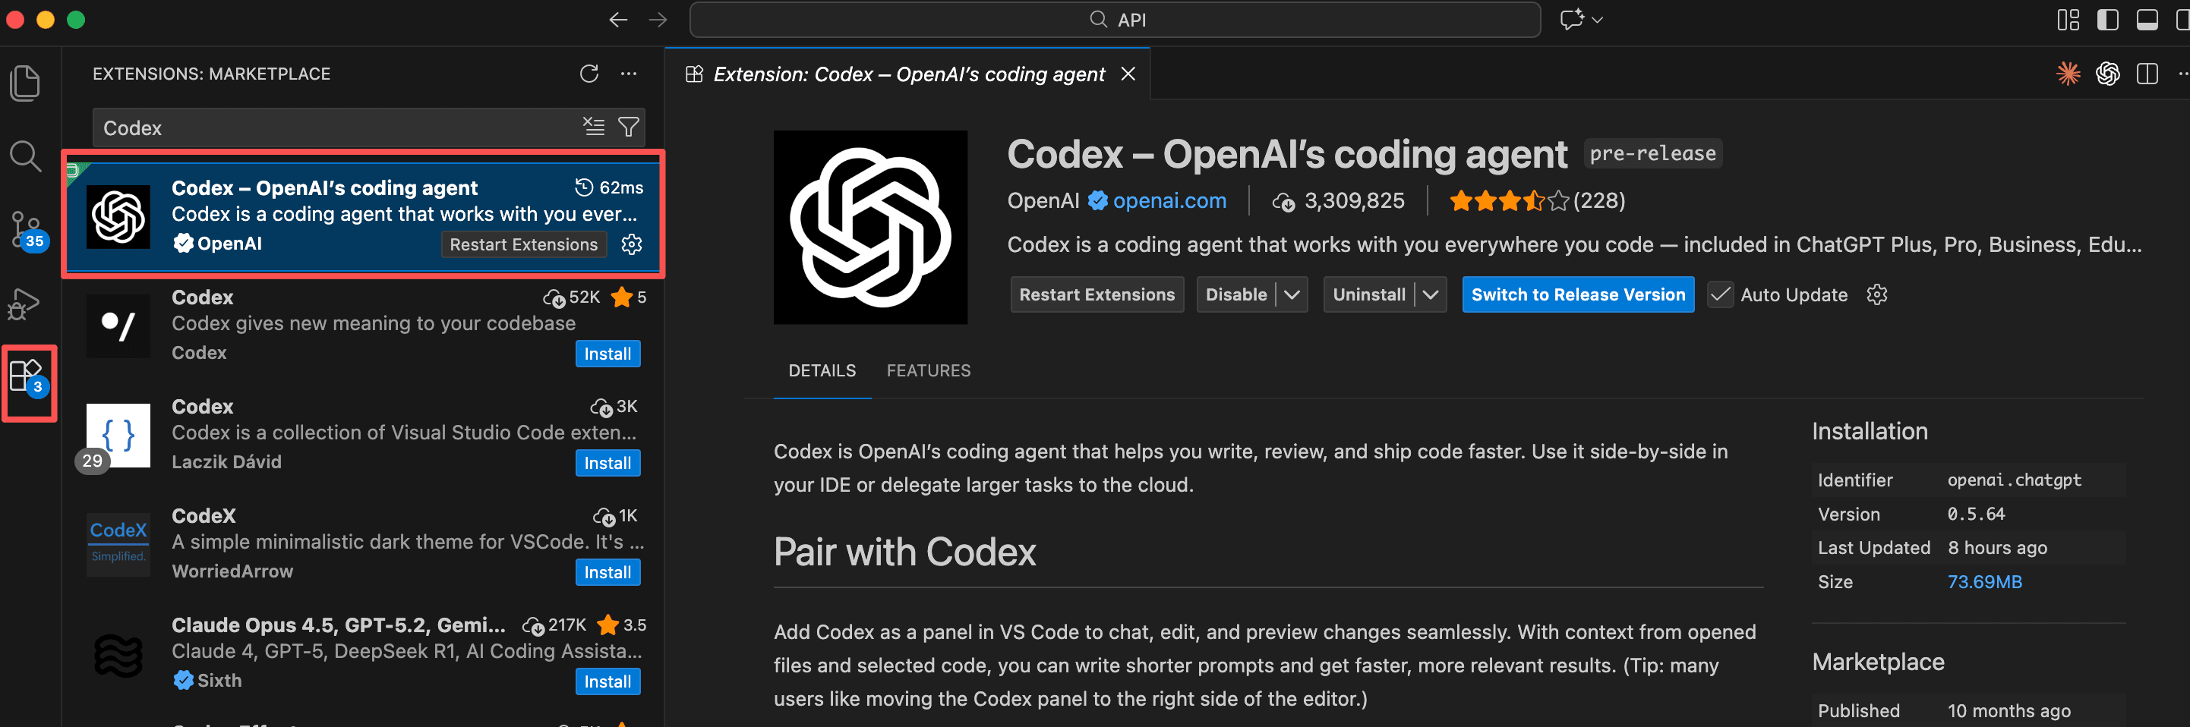Click the Marketplace heading
This screenshot has width=2190, height=727.
tap(1877, 662)
